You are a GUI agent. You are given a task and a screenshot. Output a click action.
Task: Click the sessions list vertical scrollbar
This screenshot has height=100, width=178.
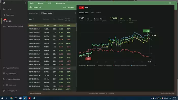[x=76, y=27]
